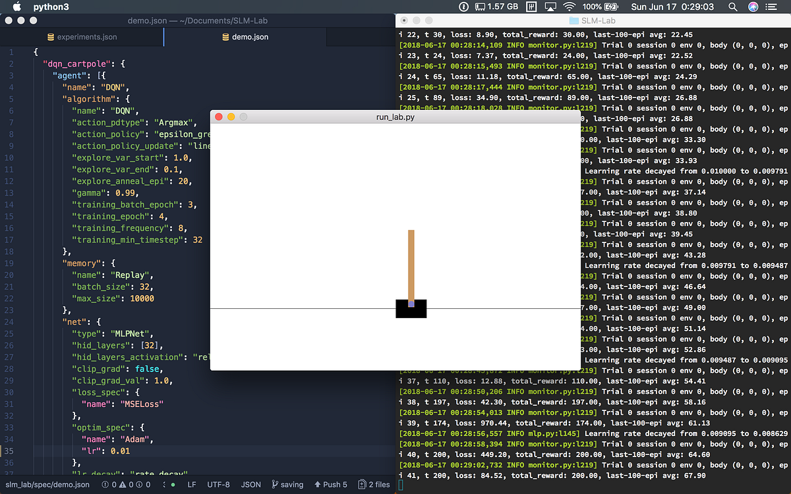Image resolution: width=791 pixels, height=494 pixels.
Task: Open Siri from the menu bar
Action: pyautogui.click(x=752, y=7)
